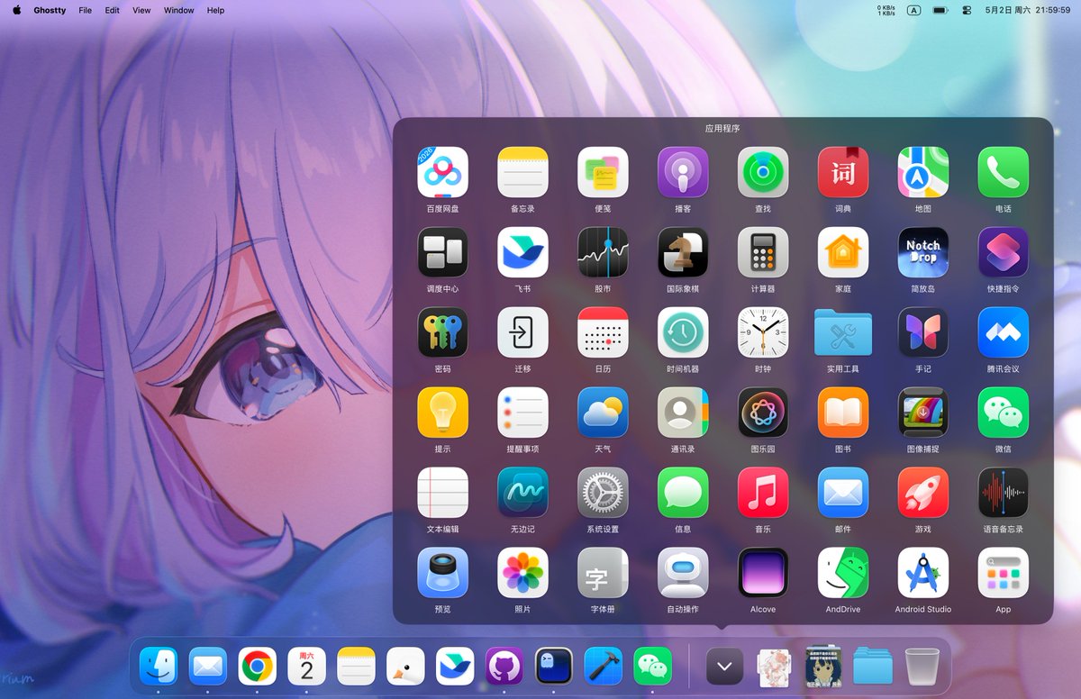Open GitHub Desktop in the Dock
1081x699 pixels.
pos(504,667)
